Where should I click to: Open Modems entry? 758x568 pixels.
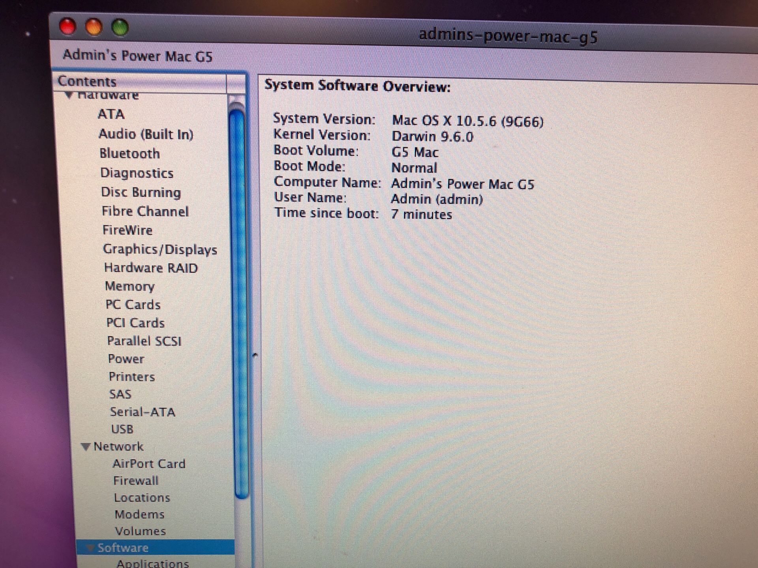(139, 515)
